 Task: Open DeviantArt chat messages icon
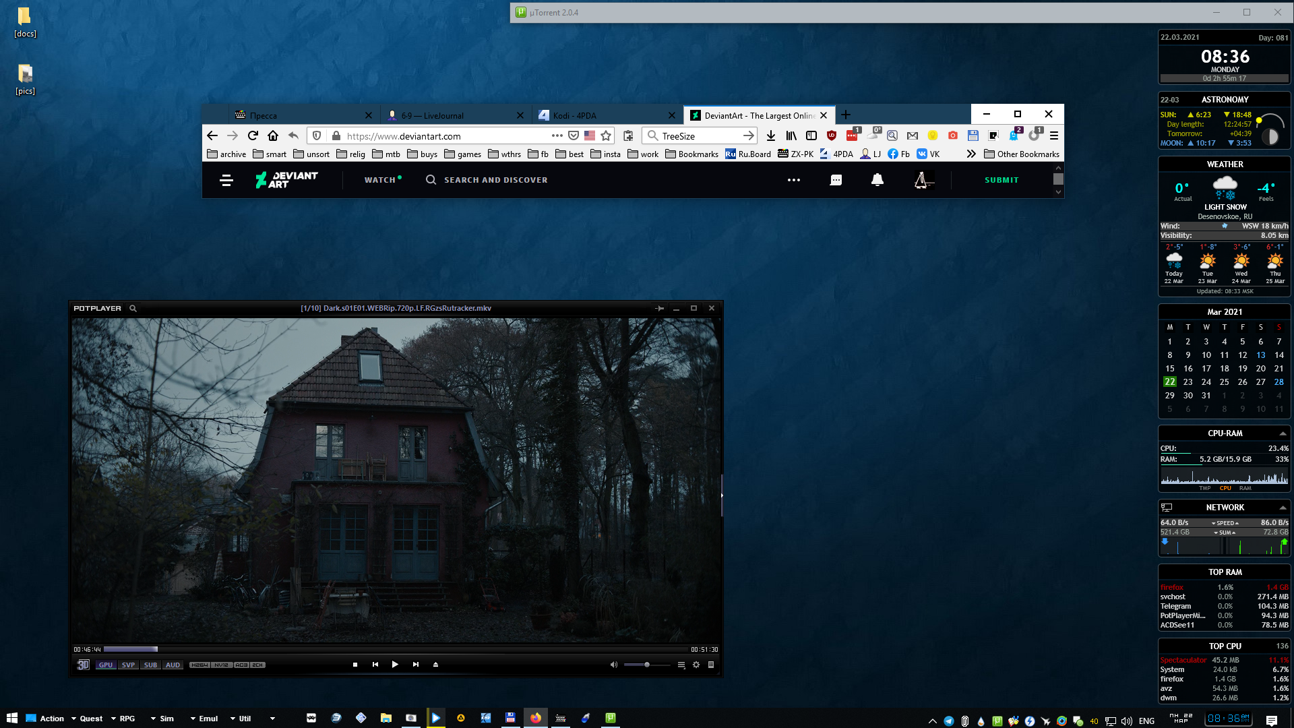[x=836, y=180]
